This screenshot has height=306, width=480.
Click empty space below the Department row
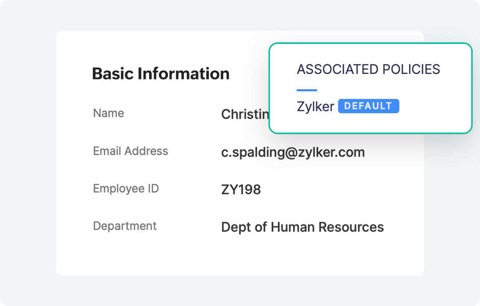[240, 255]
